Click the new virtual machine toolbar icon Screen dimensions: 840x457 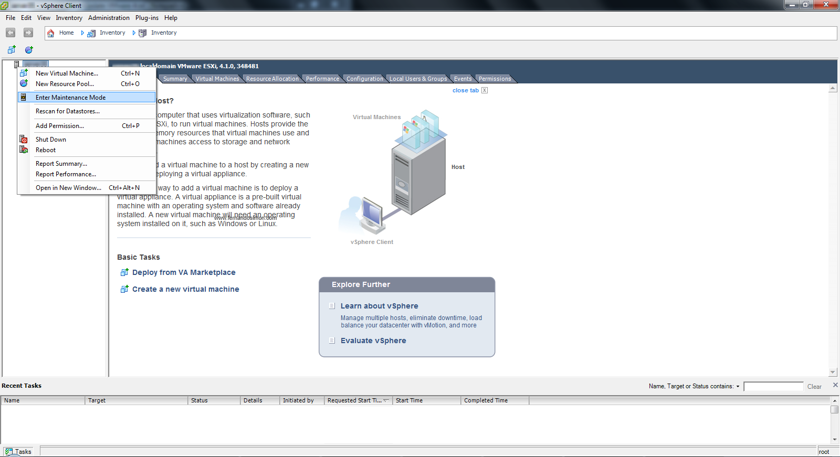tap(12, 50)
